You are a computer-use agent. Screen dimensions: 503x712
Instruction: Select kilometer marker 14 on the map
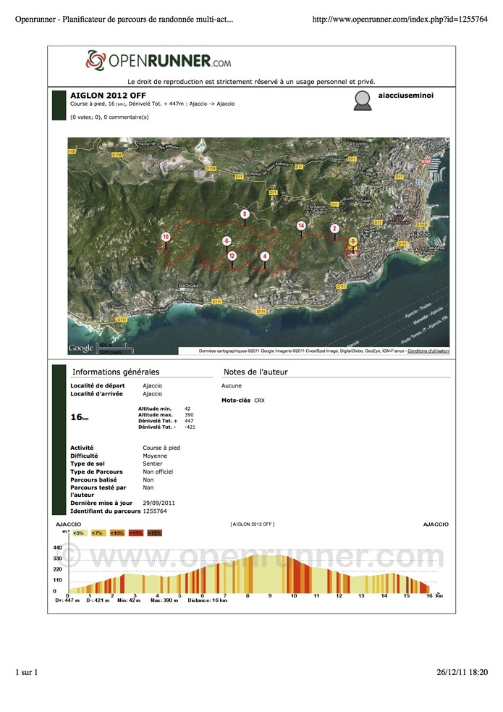(301, 226)
